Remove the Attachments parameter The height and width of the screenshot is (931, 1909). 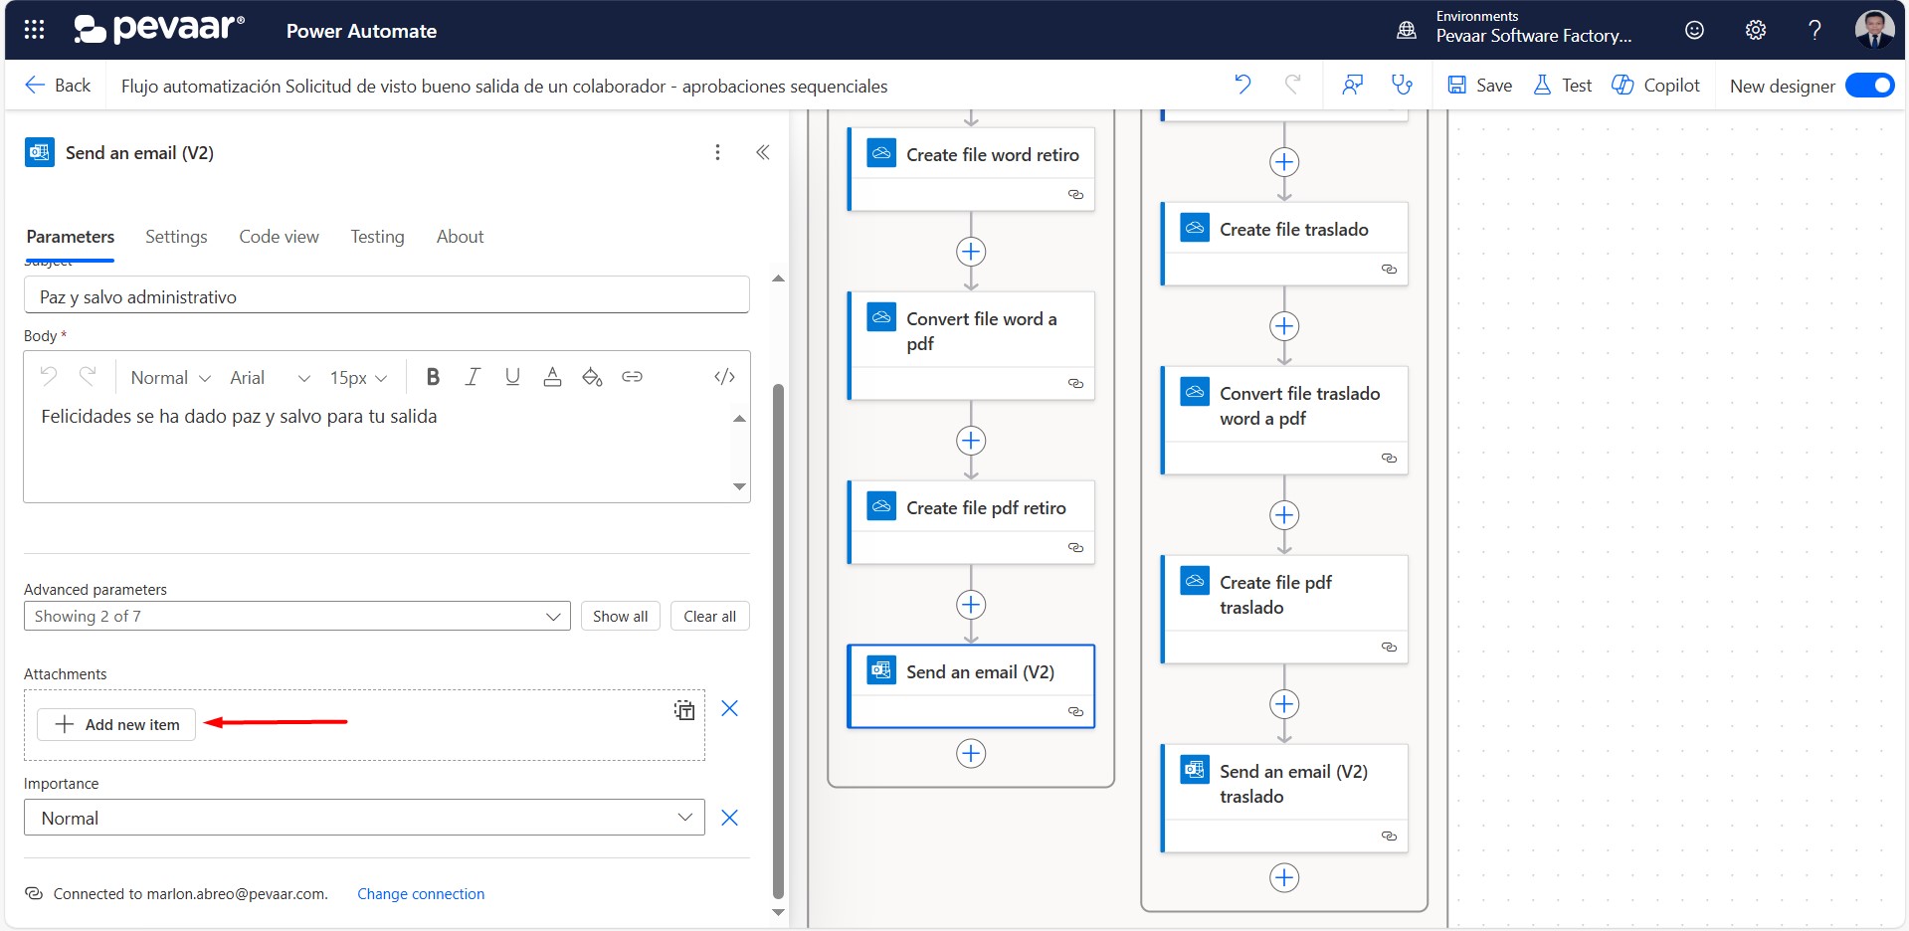pyautogui.click(x=729, y=708)
